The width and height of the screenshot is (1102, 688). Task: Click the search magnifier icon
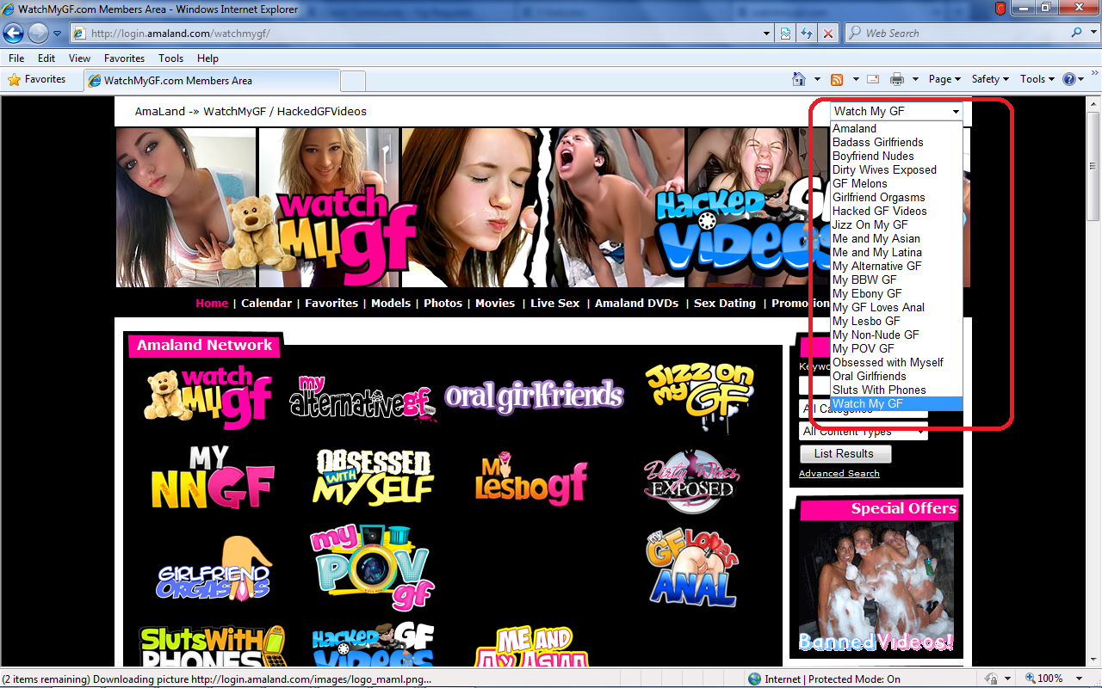[1077, 34]
